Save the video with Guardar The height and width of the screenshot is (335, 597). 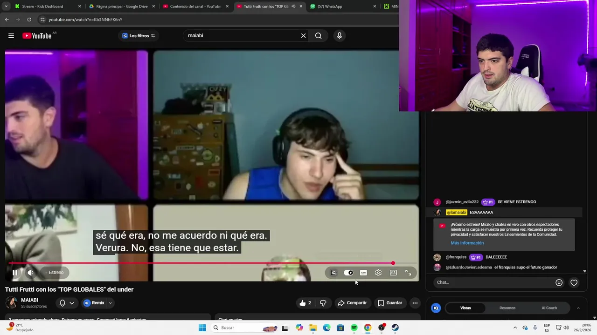(x=389, y=303)
